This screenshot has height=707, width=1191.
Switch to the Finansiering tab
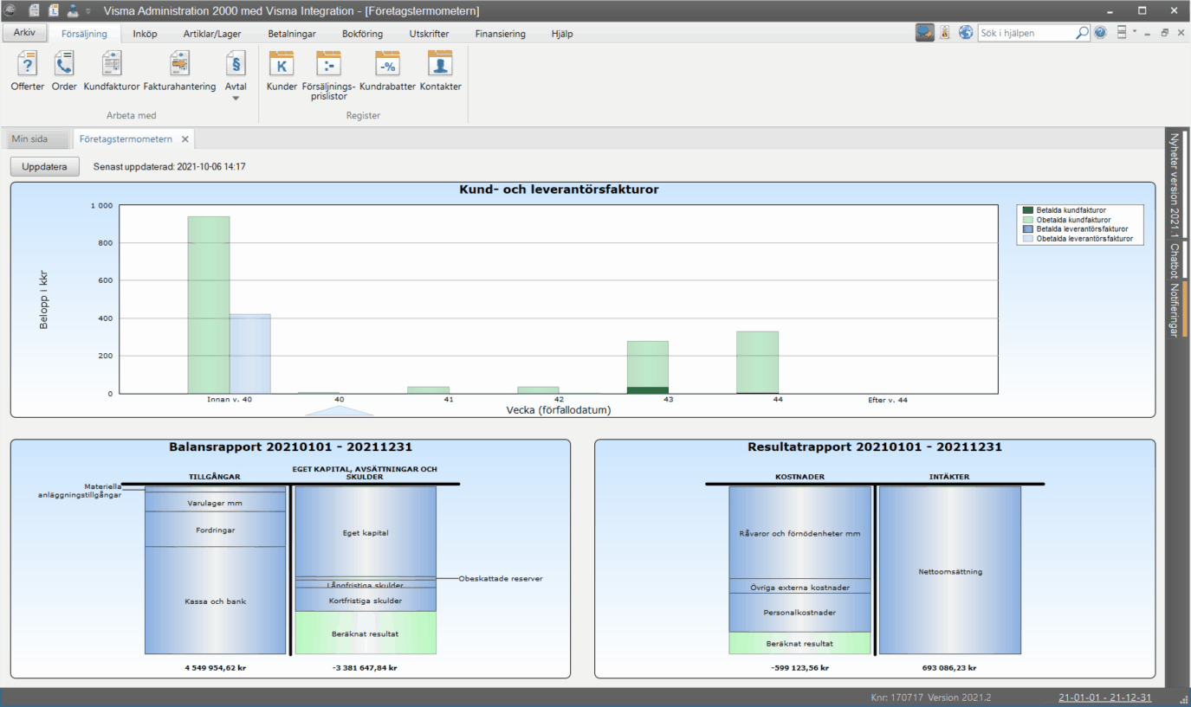500,34
